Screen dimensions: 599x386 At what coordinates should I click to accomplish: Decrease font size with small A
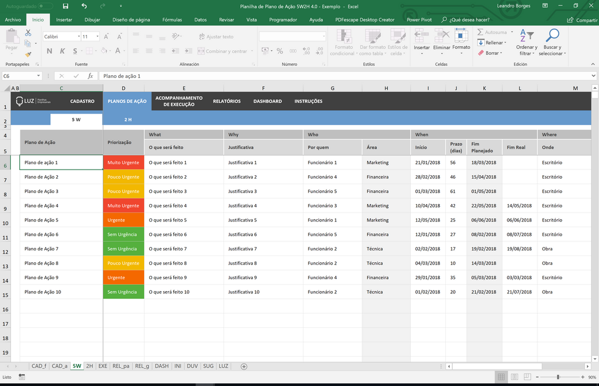tap(120, 37)
